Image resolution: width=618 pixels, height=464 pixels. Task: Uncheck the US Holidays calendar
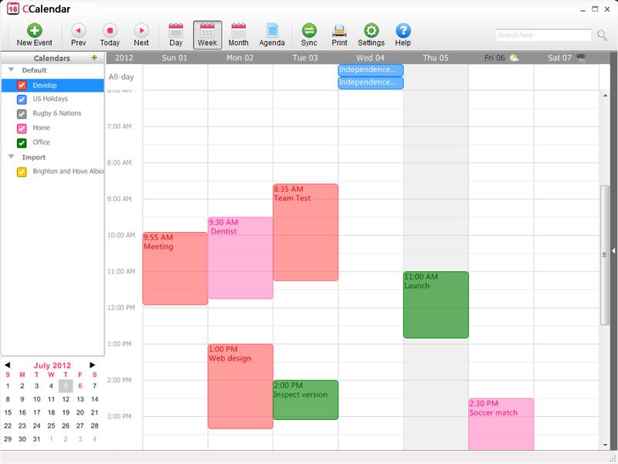[23, 99]
